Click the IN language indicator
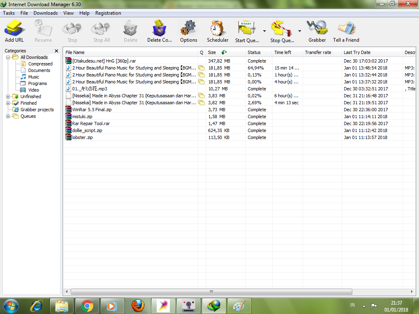 pos(352,305)
